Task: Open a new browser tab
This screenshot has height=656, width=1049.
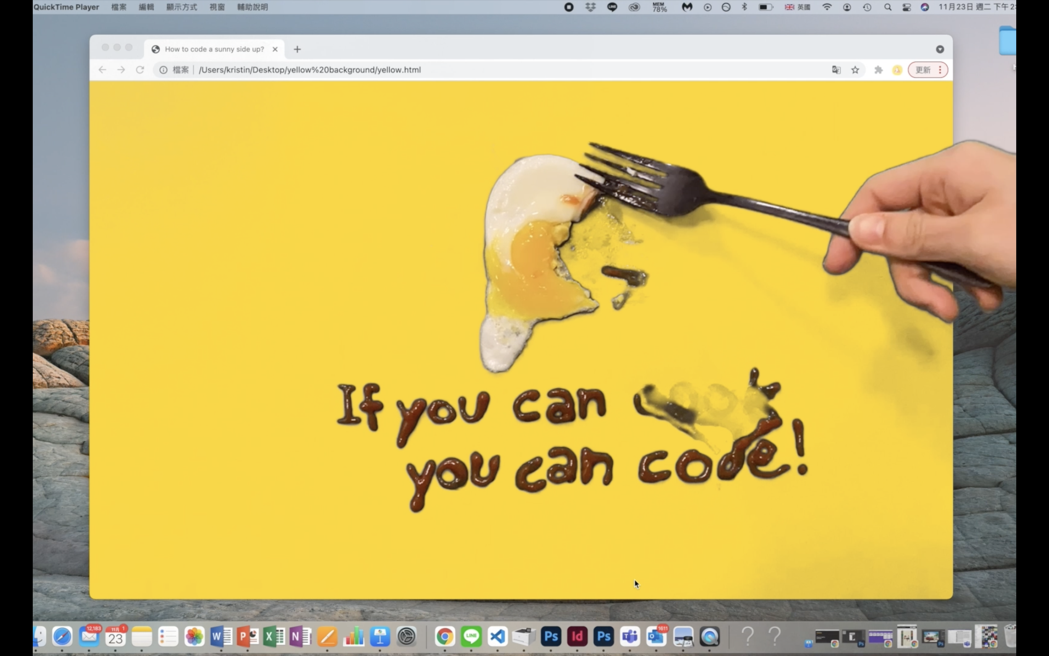Action: [297, 49]
